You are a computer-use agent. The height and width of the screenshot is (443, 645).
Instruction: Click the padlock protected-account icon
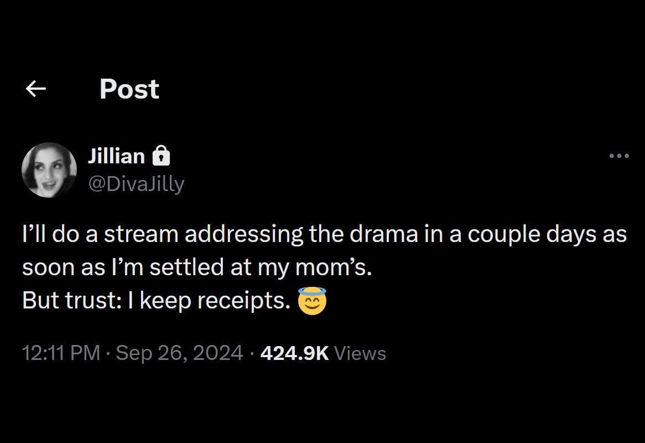[x=160, y=157]
